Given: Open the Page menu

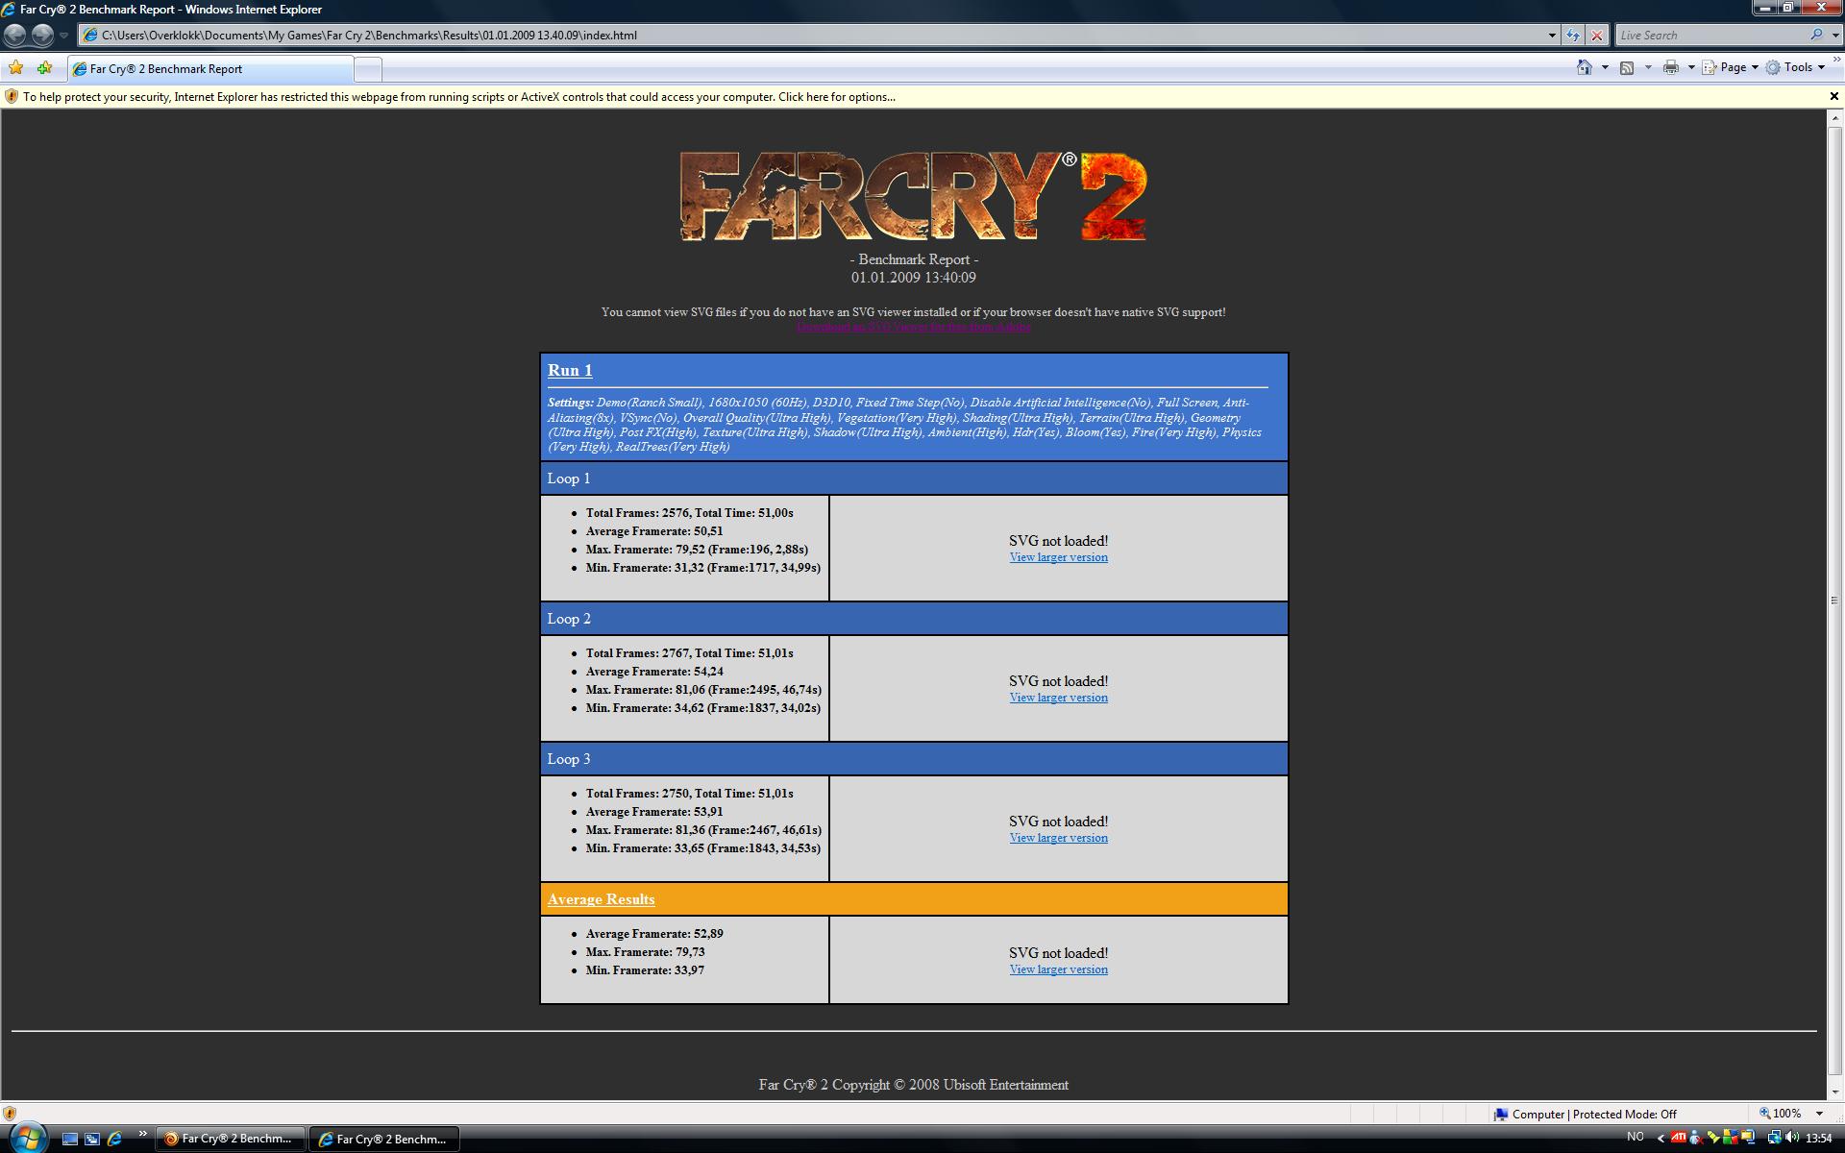Looking at the screenshot, I should pos(1731,67).
